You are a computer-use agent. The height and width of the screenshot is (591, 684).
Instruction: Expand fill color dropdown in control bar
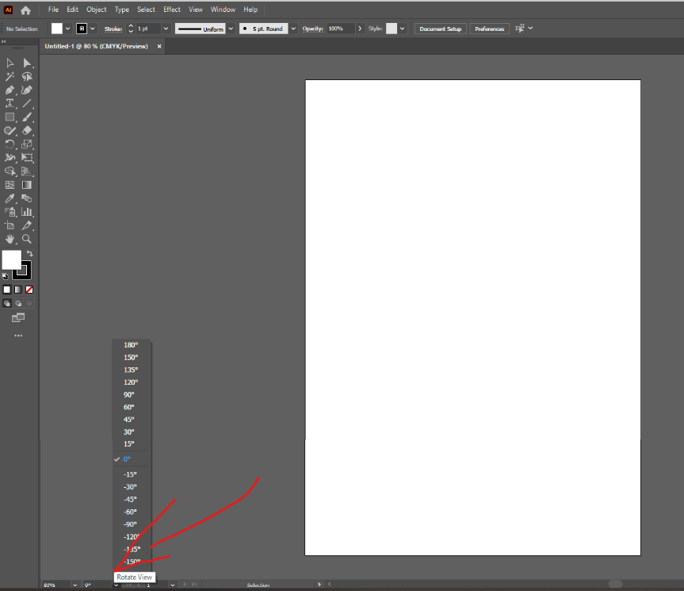(67, 29)
